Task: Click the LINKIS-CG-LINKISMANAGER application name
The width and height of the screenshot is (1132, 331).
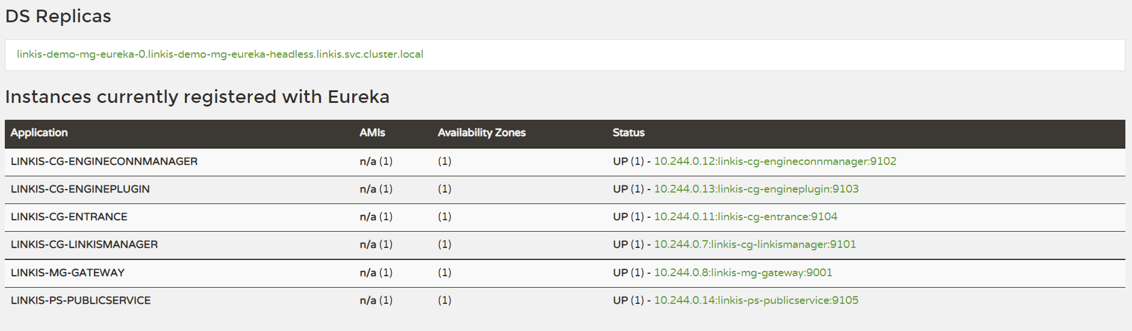Action: pyautogui.click(x=84, y=244)
